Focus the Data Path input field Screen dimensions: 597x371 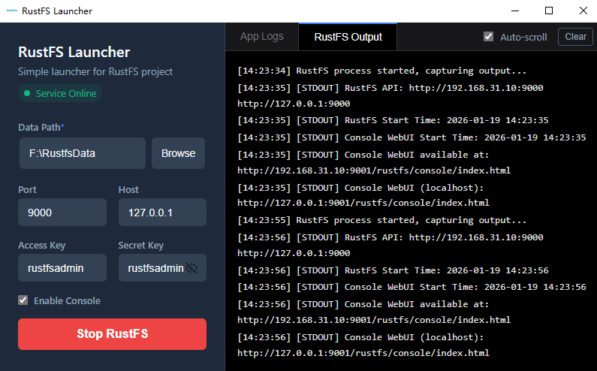[82, 153]
